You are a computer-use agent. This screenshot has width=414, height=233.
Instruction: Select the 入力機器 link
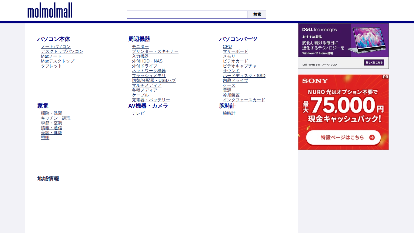pyautogui.click(x=140, y=56)
